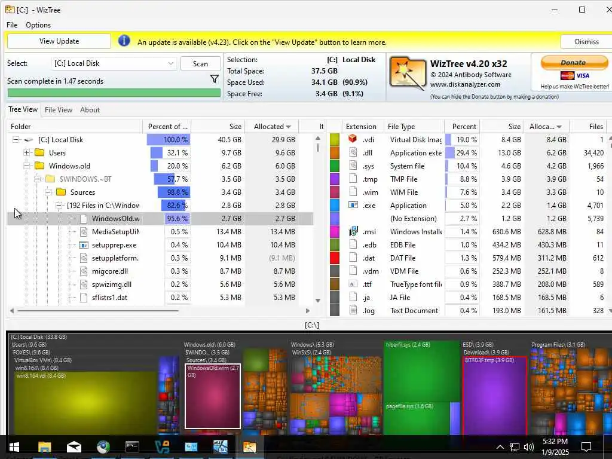
Task: Click the blue info icon in update bar
Action: [124, 41]
